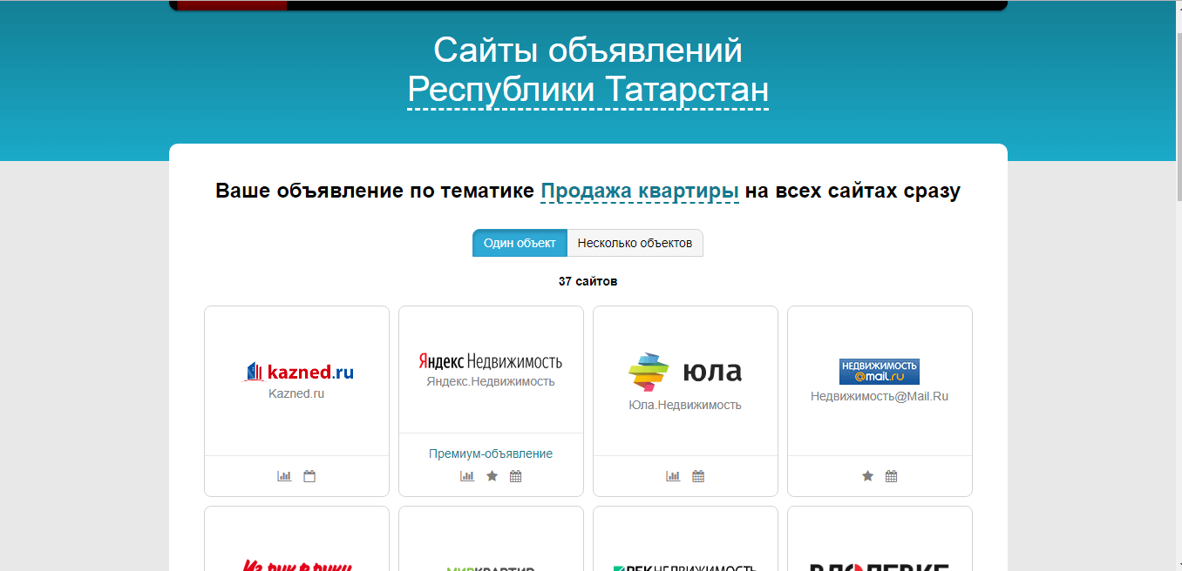Open the 'Республики Татарстан' region selector
1182x571 pixels.
click(588, 91)
